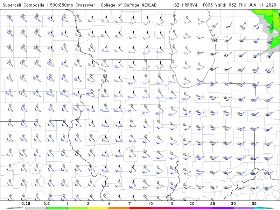Click the orange 4–7 legend segment
Image resolution: width=280 pixels, height=210 pixels.
pyautogui.click(x=119, y=208)
